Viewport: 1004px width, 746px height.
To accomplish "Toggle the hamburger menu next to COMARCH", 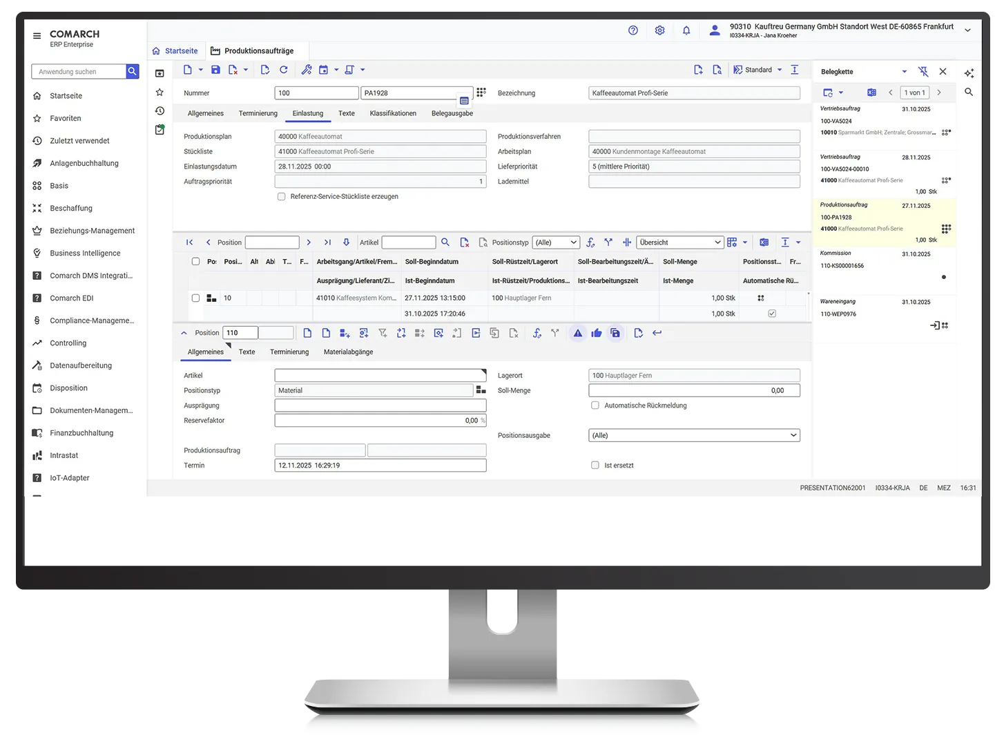I will pos(37,35).
